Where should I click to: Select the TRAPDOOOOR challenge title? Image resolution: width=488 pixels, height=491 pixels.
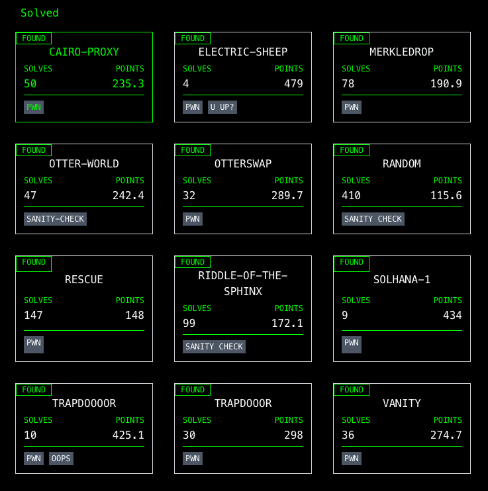tap(84, 403)
